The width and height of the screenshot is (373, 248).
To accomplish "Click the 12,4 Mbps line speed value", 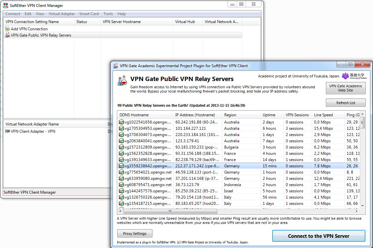I will [323, 178].
